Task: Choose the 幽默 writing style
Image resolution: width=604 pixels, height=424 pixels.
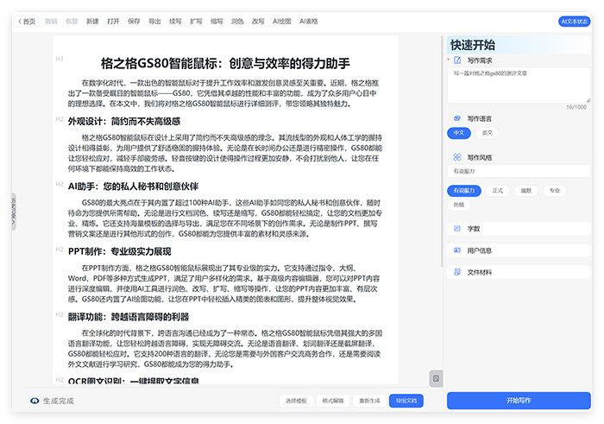Action: point(525,190)
